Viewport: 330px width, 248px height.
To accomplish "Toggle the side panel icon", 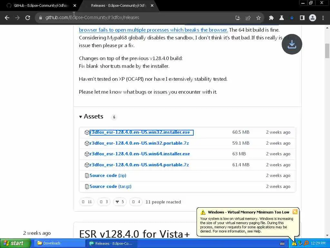I will (302, 18).
